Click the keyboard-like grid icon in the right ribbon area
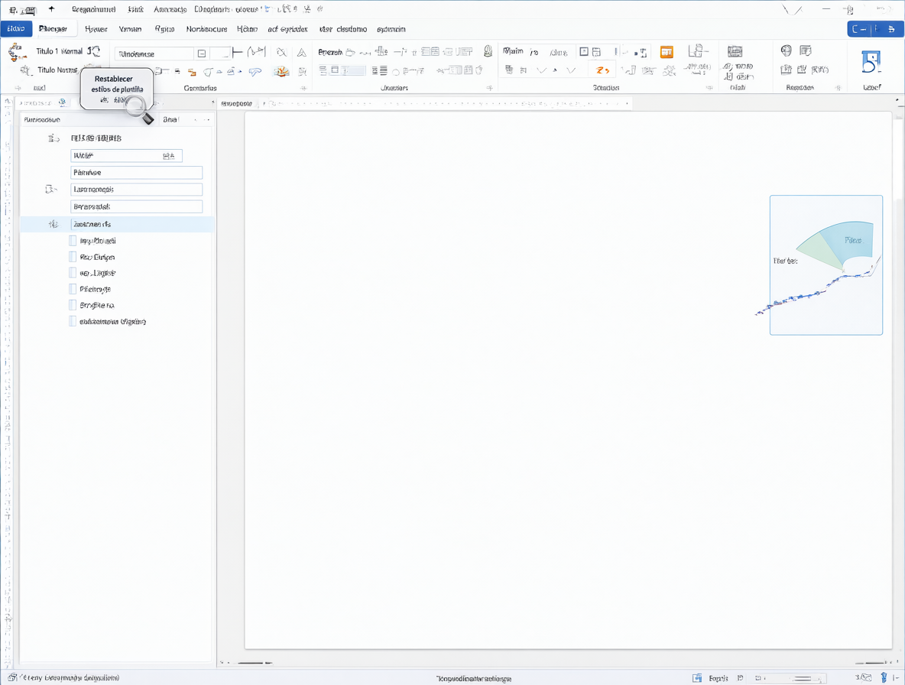905x685 pixels. pyautogui.click(x=735, y=51)
